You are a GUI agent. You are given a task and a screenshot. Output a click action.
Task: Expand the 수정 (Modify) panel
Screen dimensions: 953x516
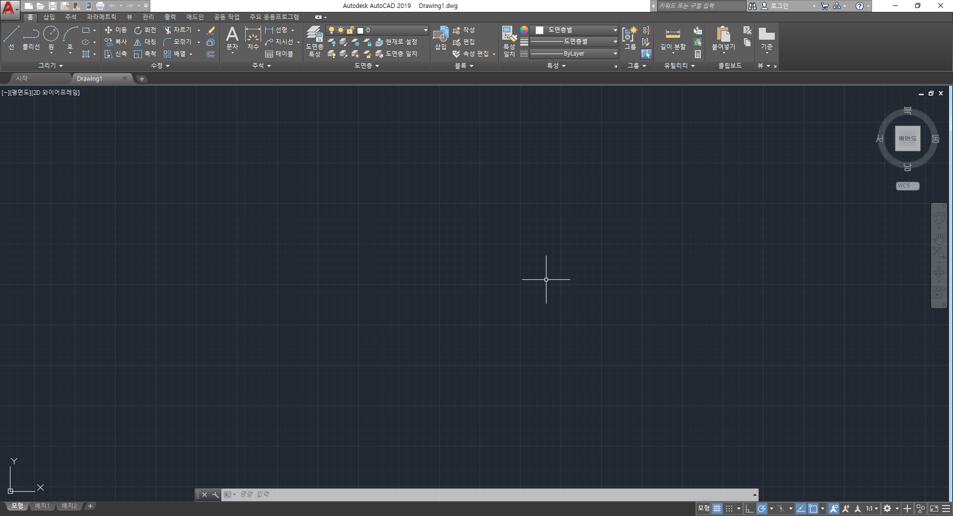tap(160, 65)
